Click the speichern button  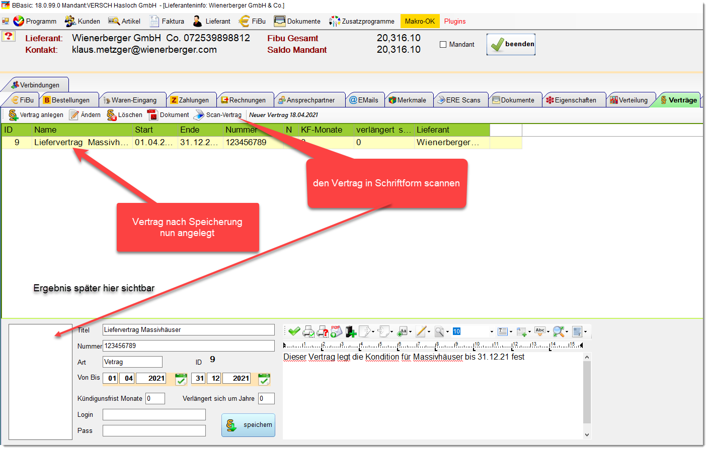coord(248,425)
